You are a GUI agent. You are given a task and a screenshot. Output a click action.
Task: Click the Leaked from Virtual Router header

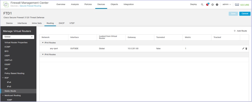pyautogui.click(x=108, y=37)
